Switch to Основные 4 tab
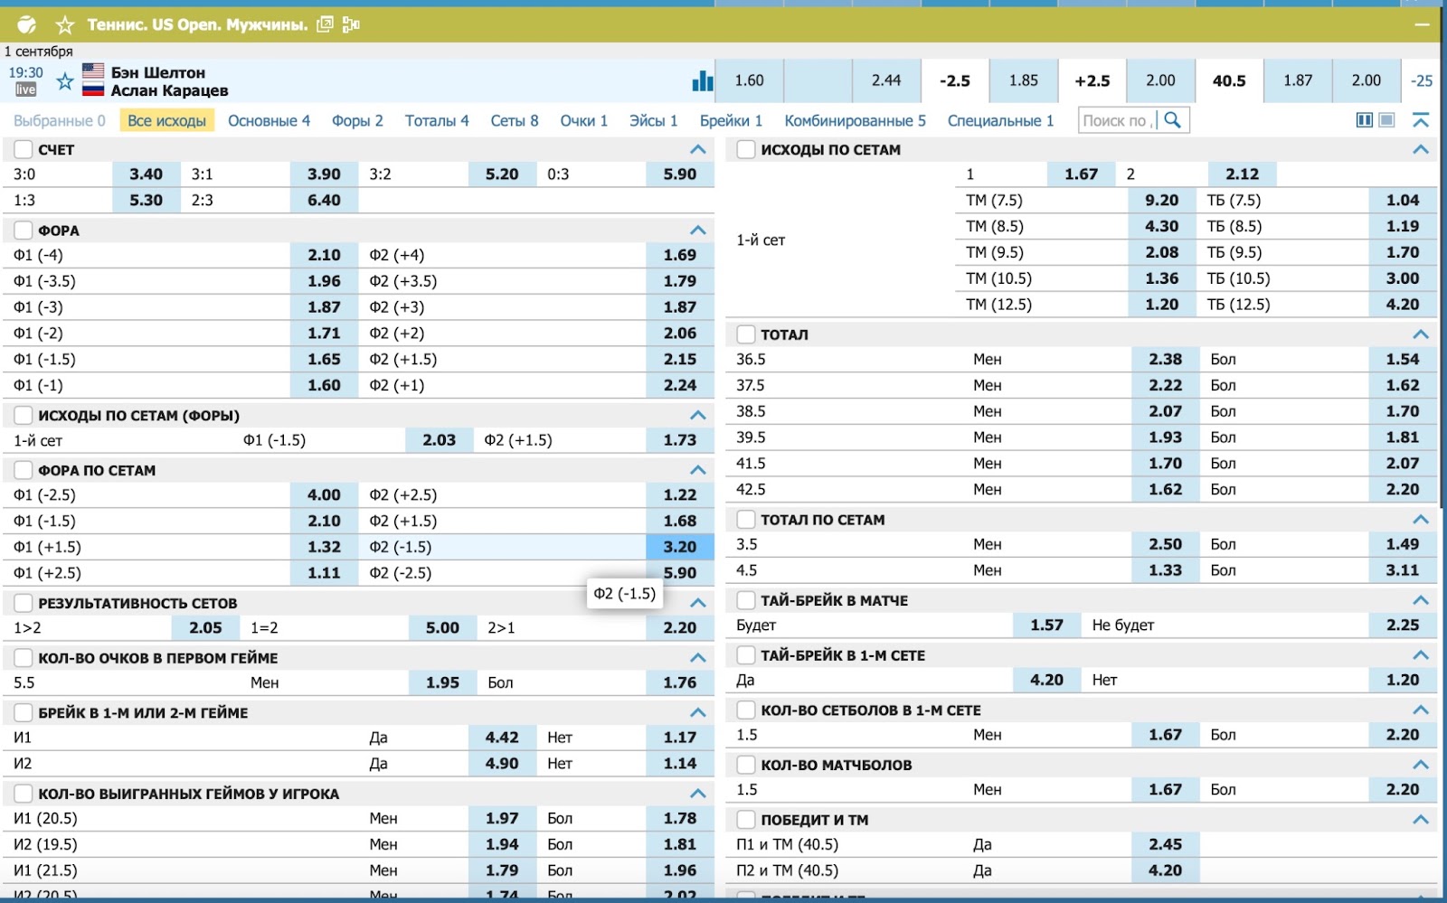1447x903 pixels. pos(269,120)
